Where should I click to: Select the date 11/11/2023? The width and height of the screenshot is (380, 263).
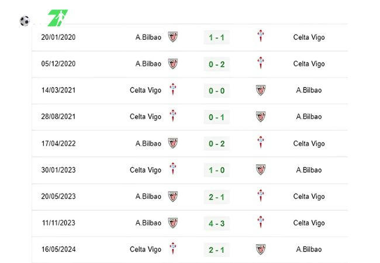point(58,223)
